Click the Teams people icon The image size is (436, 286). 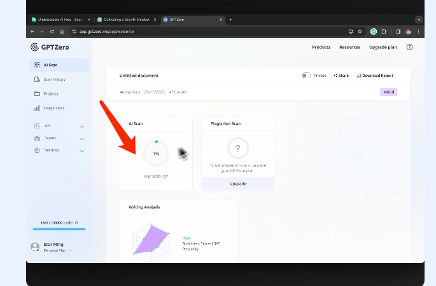pos(37,139)
